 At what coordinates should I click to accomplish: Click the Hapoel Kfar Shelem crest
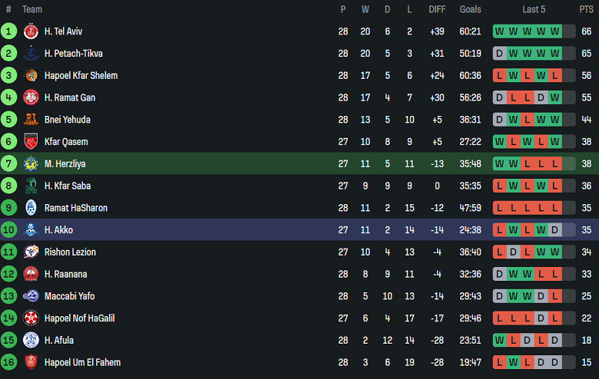tap(31, 76)
